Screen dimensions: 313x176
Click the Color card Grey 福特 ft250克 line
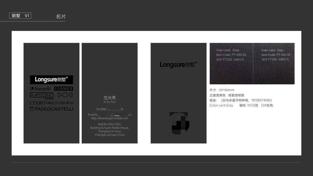coord(241,105)
